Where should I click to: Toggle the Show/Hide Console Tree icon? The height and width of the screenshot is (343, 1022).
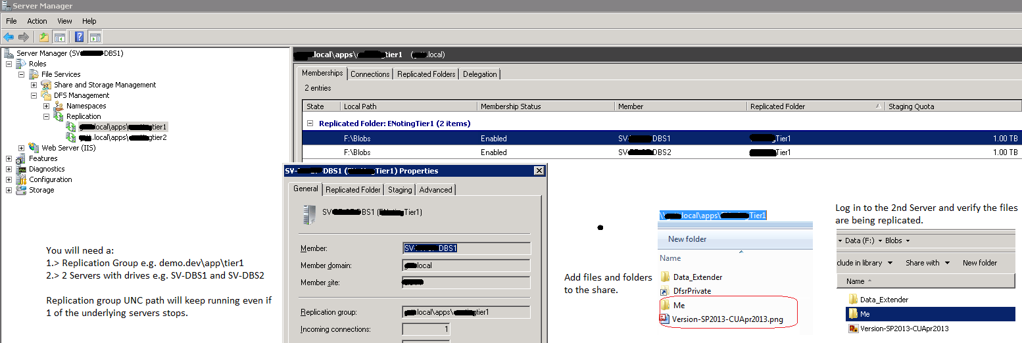pos(59,37)
